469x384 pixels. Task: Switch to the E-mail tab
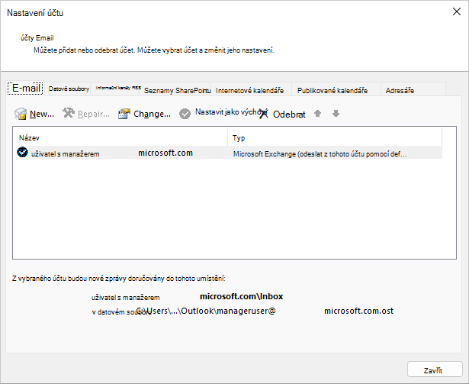click(x=26, y=88)
